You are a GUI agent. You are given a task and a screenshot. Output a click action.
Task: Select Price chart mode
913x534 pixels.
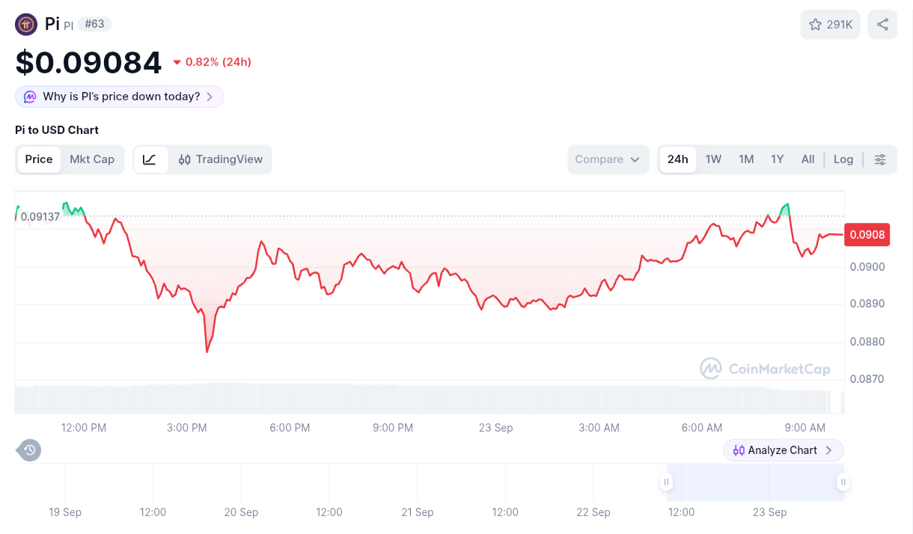point(39,159)
